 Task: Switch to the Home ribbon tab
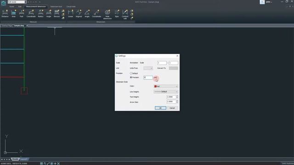pyautogui.click(x=11, y=6)
